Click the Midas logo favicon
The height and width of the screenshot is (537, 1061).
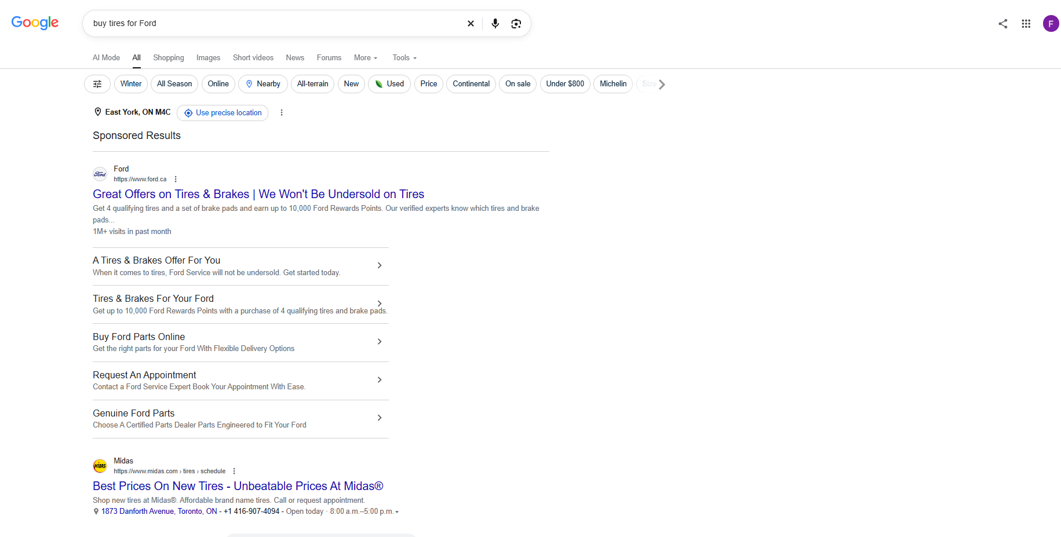pyautogui.click(x=100, y=466)
